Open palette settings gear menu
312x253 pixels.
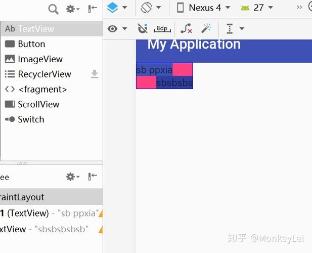(x=73, y=9)
